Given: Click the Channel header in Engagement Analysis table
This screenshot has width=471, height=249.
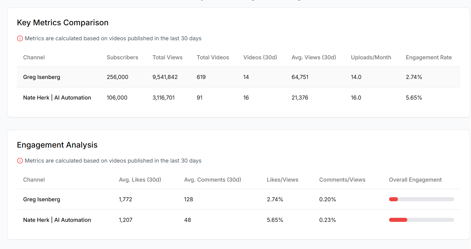Looking at the screenshot, I should pyautogui.click(x=34, y=180).
